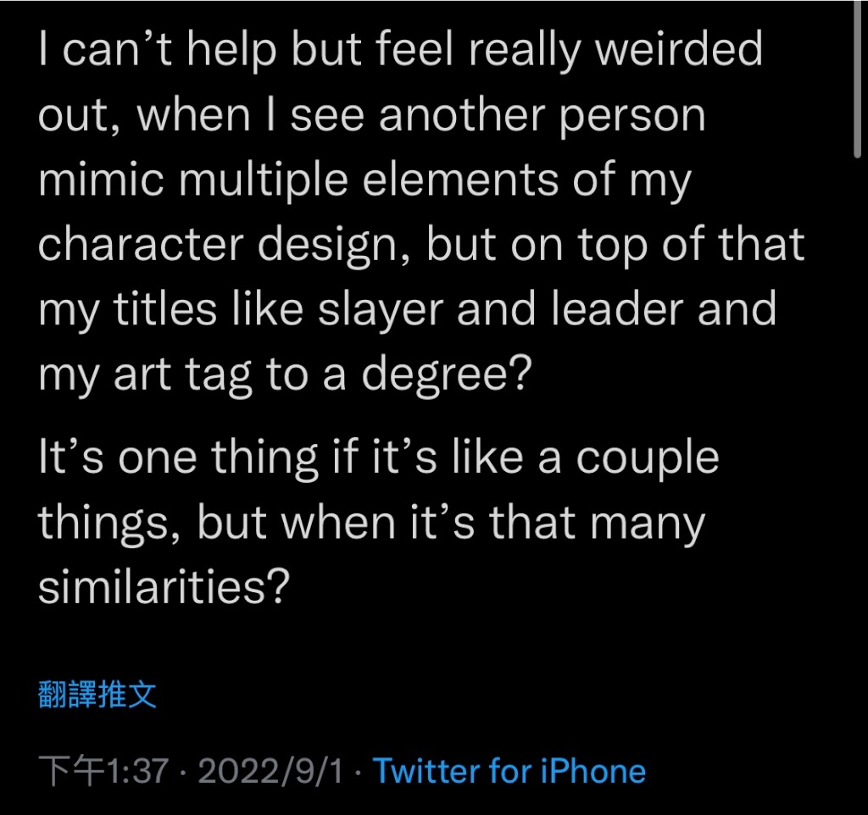This screenshot has width=868, height=815.
Task: Click the word 'person' in second line
Action: tap(632, 117)
